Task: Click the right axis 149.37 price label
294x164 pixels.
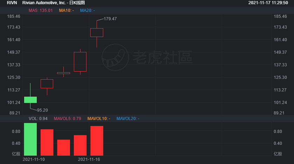Action: coord(280,52)
